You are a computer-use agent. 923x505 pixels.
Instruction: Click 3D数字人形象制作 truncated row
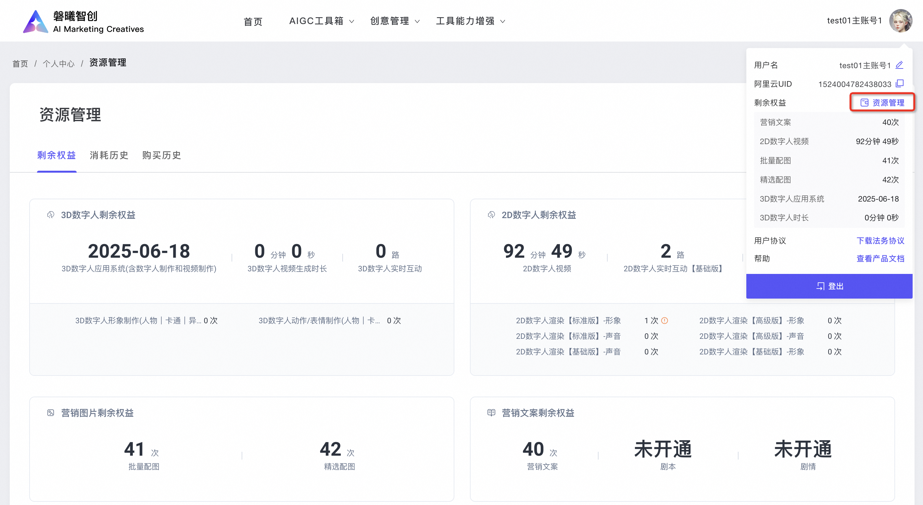coord(146,321)
